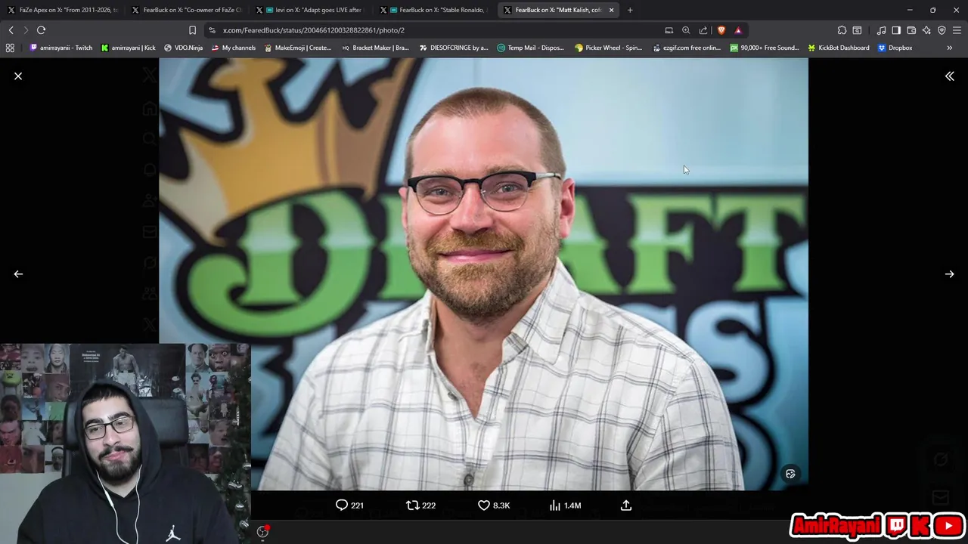Open replies via the 221 comment icon

point(349,505)
